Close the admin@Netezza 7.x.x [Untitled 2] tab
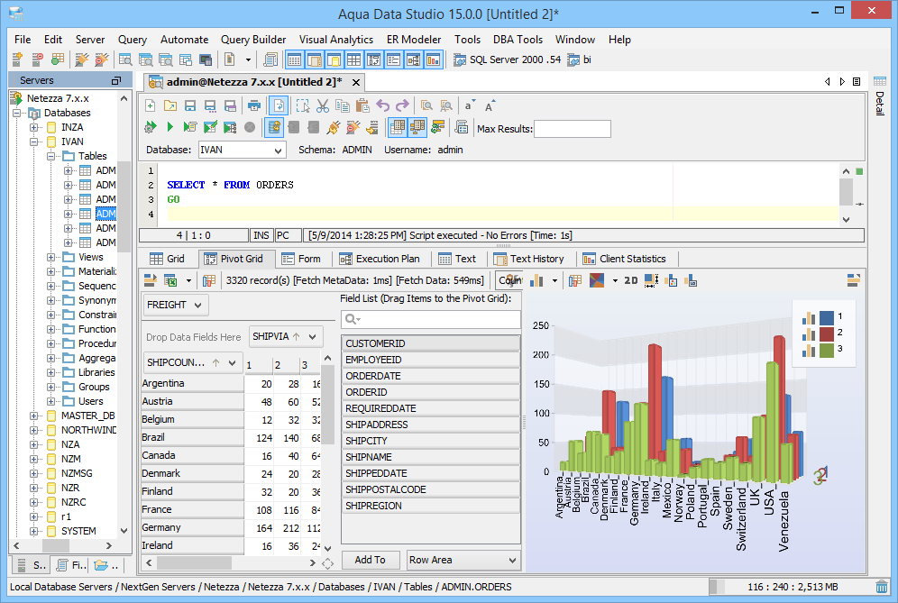 coord(355,82)
